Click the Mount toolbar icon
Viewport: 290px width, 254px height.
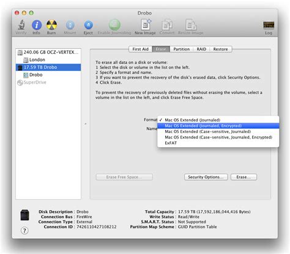70,25
